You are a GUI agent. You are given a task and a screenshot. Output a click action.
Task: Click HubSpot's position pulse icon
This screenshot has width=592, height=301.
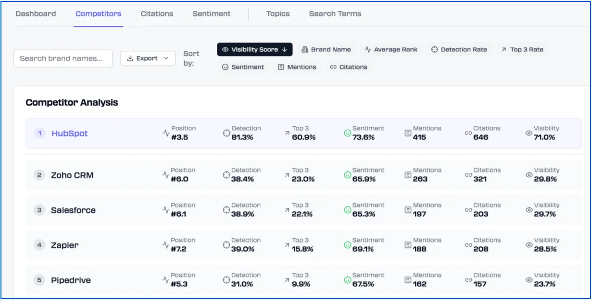(x=166, y=133)
